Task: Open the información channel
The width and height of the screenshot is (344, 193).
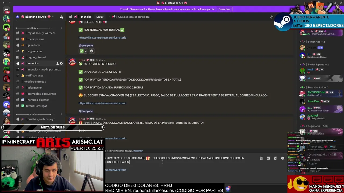Action: pyautogui.click(x=39, y=88)
